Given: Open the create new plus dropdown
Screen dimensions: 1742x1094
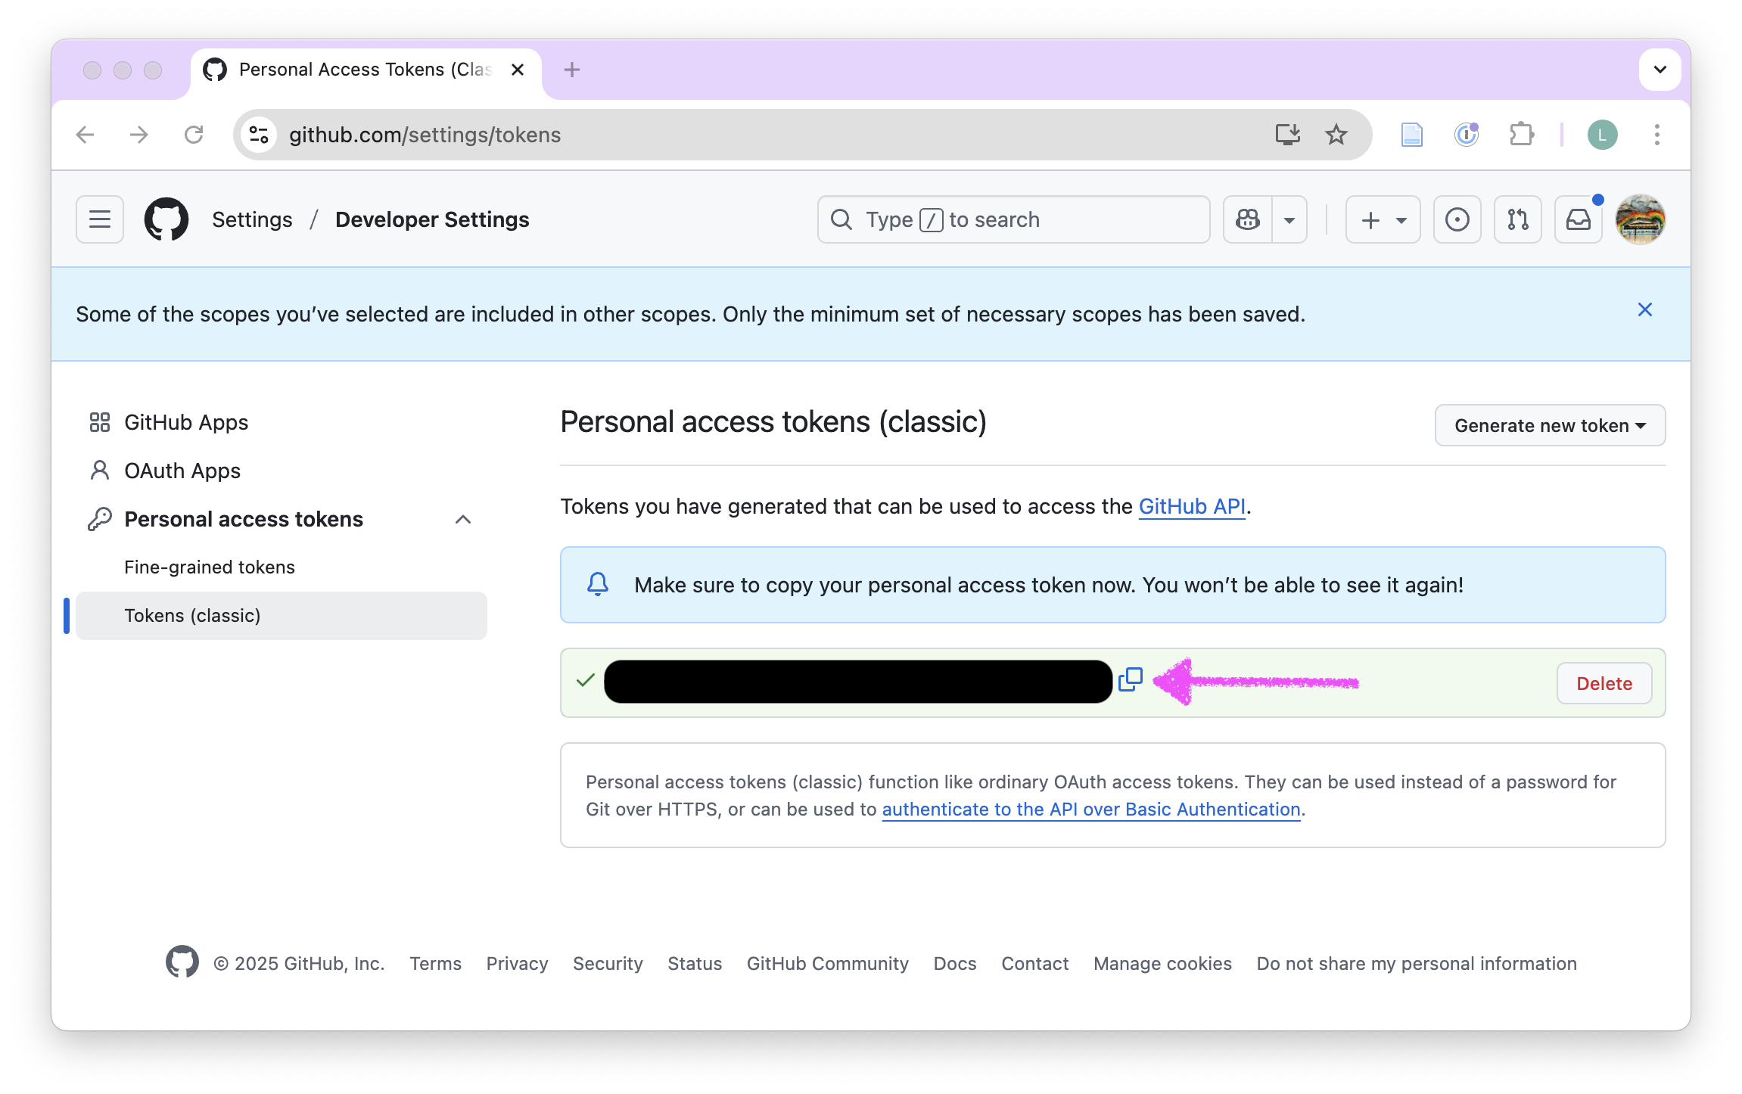Looking at the screenshot, I should [1383, 219].
